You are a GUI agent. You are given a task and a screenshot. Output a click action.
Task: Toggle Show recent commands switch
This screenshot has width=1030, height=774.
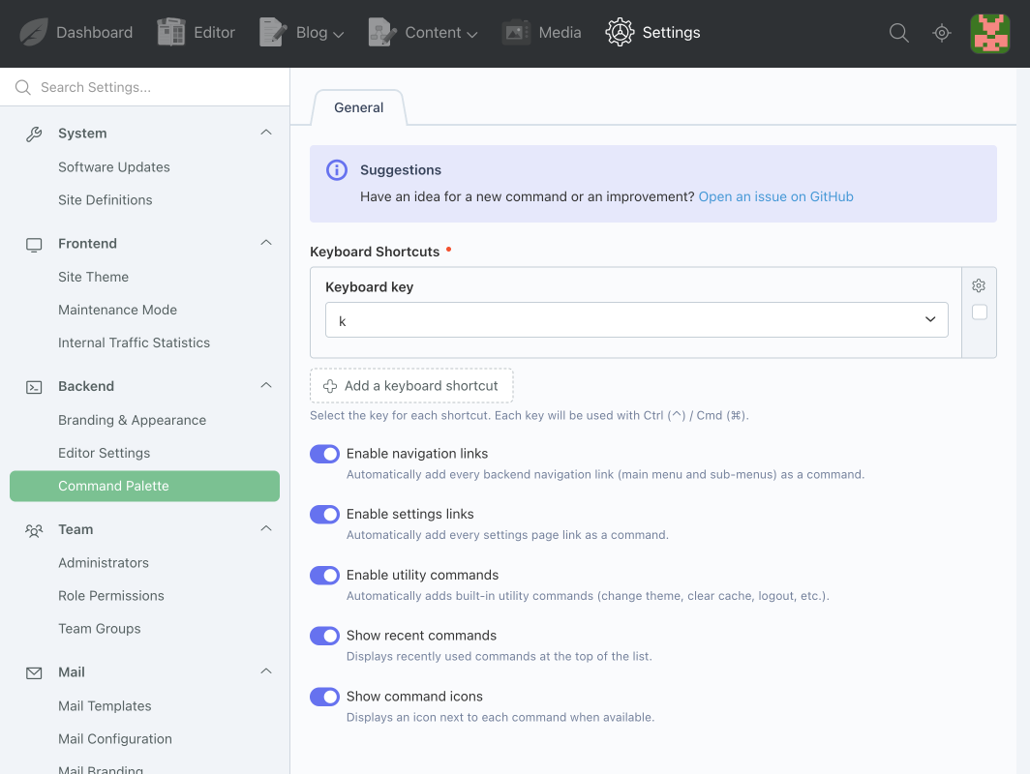[324, 636]
